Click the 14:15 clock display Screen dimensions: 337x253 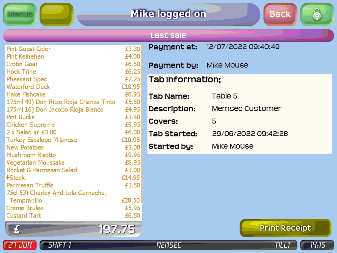[x=317, y=245]
